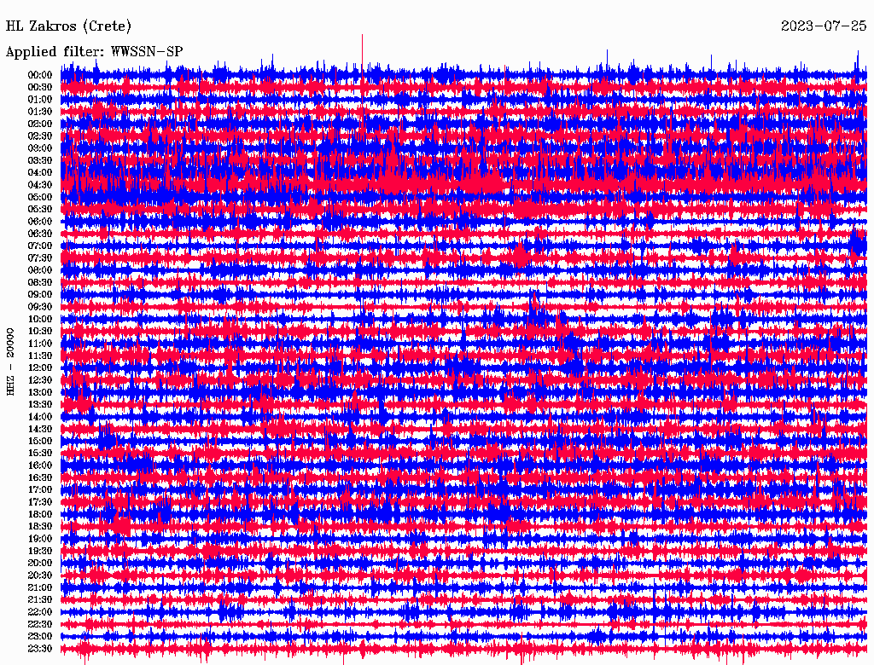This screenshot has height=665, width=874.
Task: Select the 23:30 time label
Action: tap(40, 648)
